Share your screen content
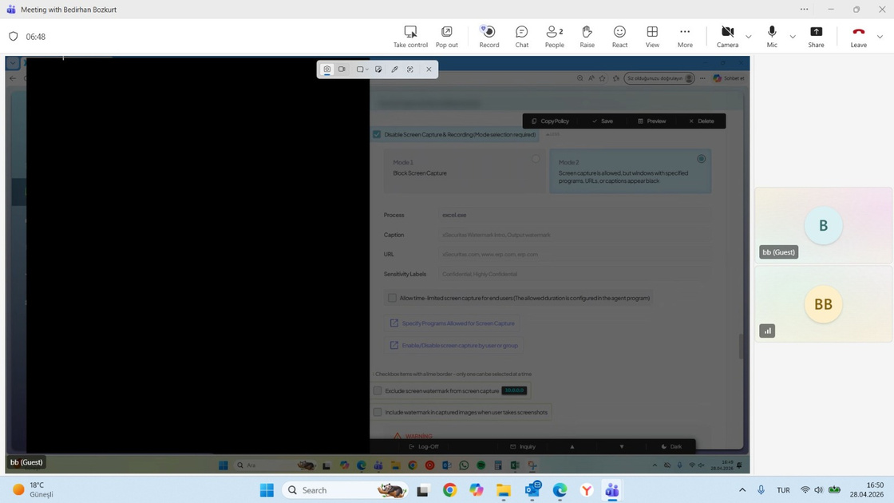This screenshot has height=503, width=894. click(x=816, y=37)
